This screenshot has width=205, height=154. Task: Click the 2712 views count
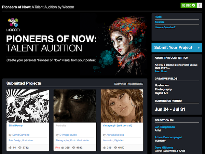click(x=26, y=147)
